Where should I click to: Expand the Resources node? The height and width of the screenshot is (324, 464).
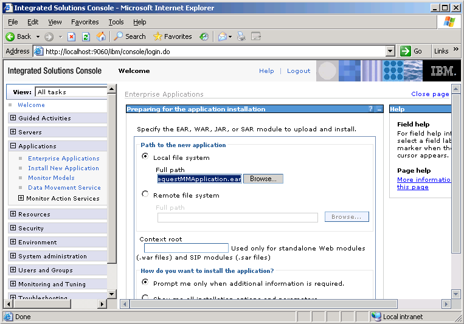coord(13,213)
